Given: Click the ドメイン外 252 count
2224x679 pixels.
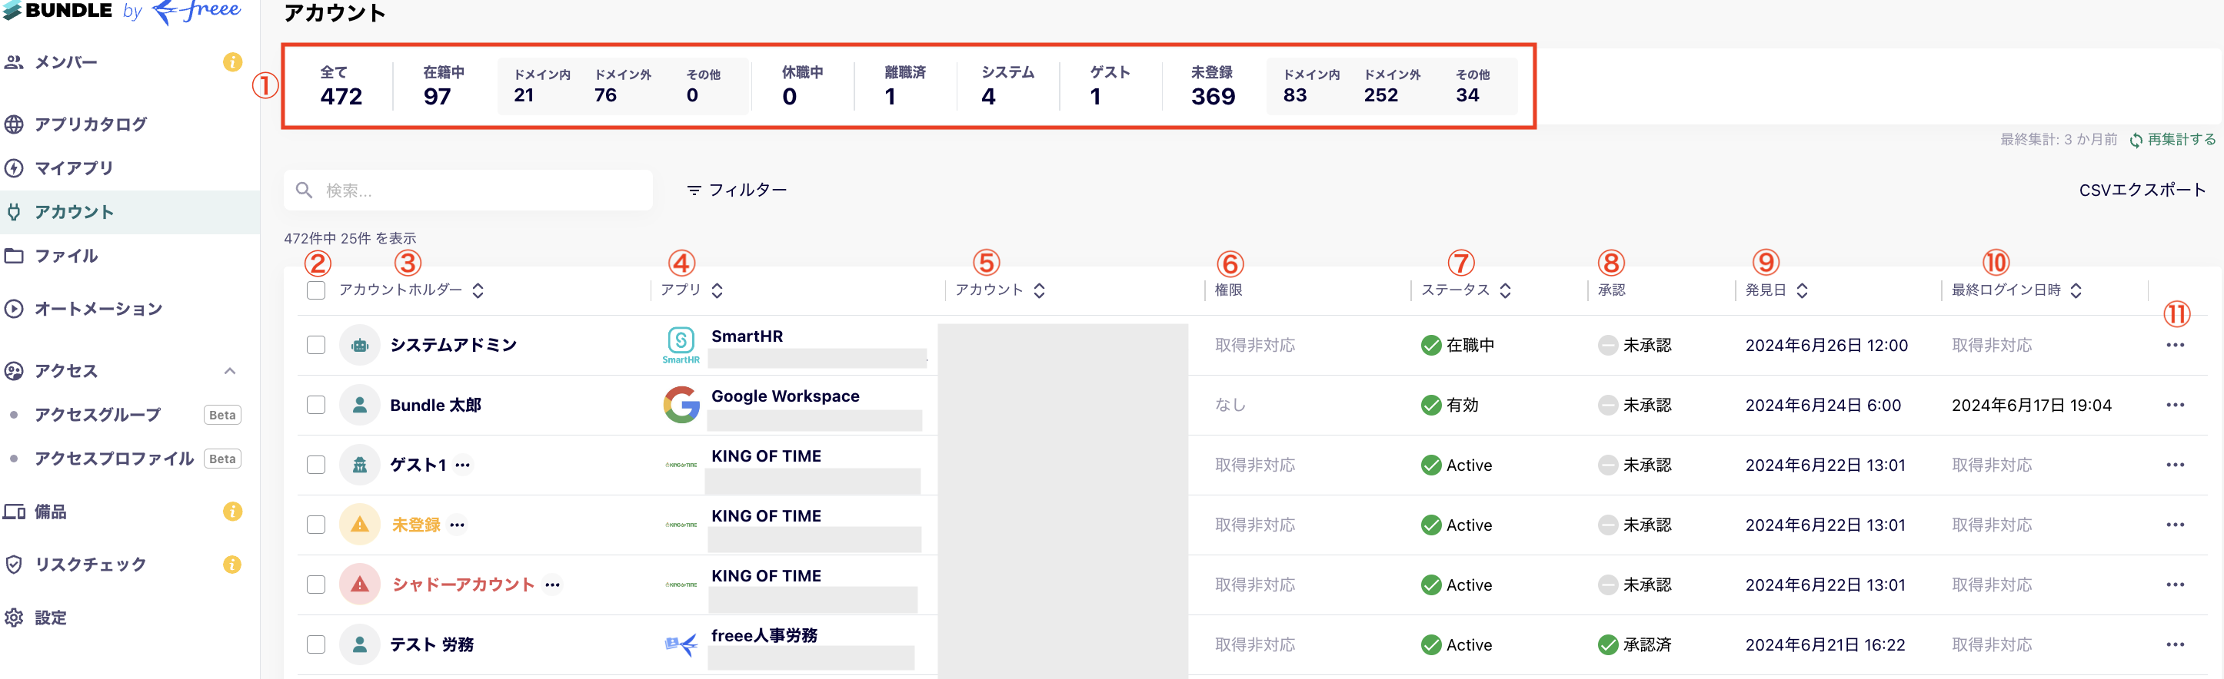Looking at the screenshot, I should click(1392, 85).
